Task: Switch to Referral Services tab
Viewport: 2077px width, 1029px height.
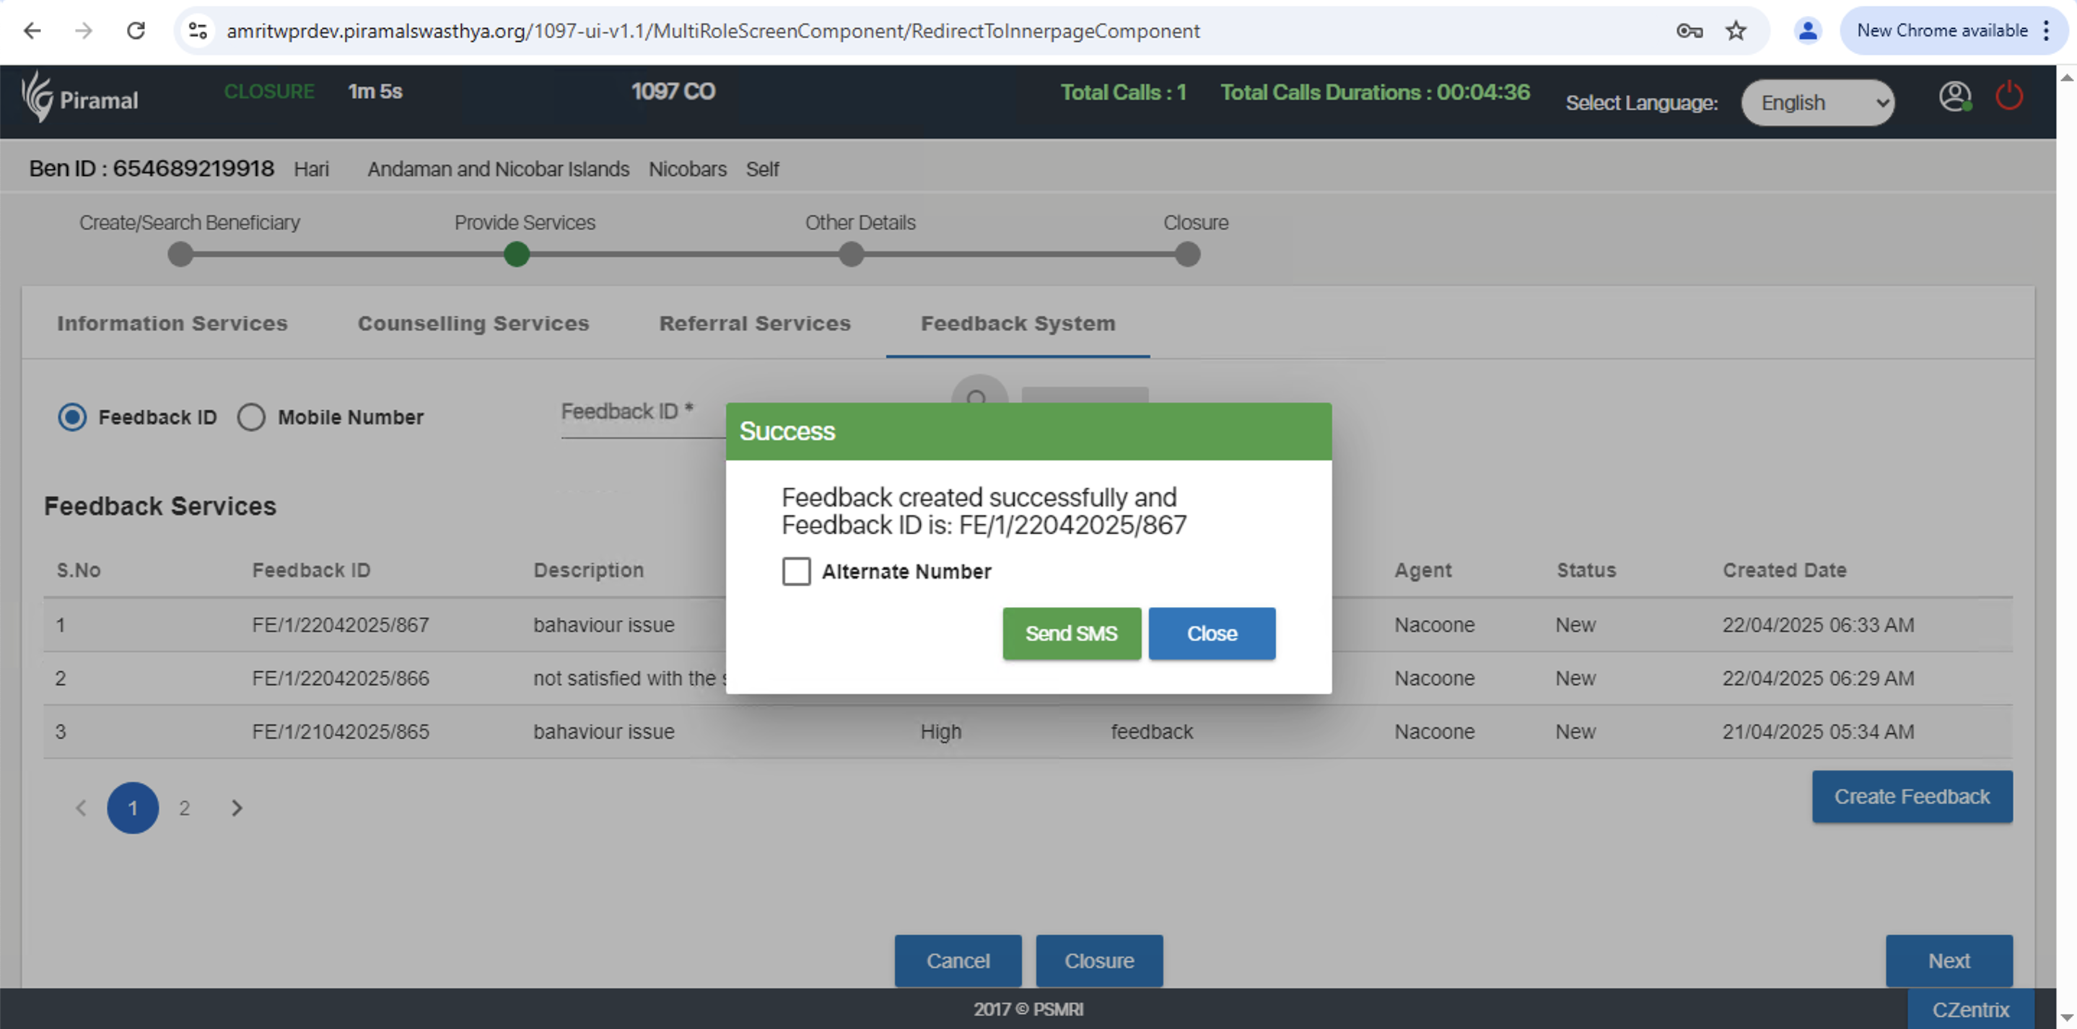Action: 755,323
